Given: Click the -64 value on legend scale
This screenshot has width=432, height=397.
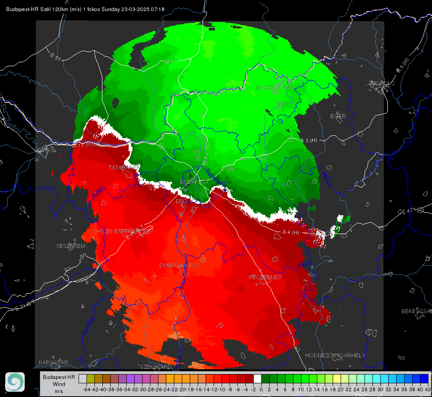Looking at the screenshot, I should click(x=86, y=390).
